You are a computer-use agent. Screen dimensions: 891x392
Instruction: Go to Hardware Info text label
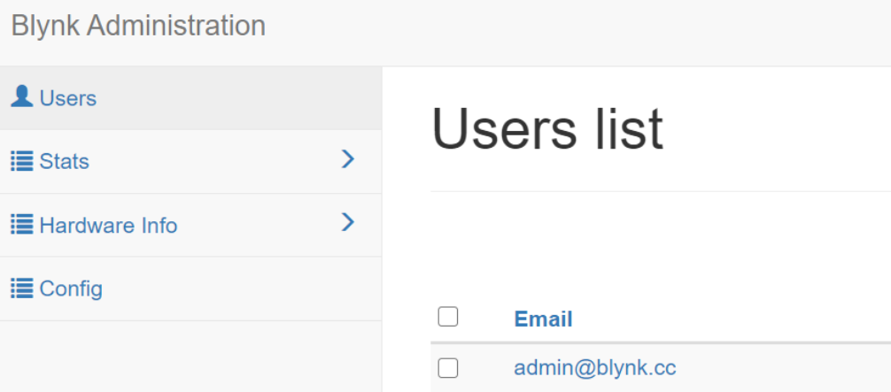[x=108, y=226]
